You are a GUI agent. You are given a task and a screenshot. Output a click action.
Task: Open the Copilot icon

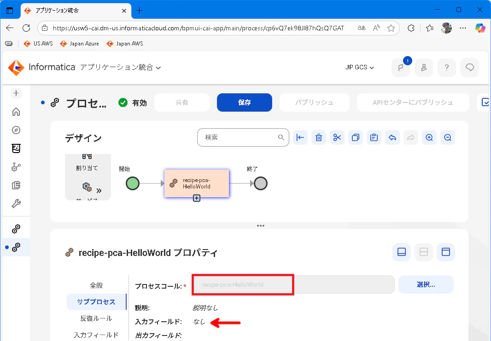[x=480, y=28]
